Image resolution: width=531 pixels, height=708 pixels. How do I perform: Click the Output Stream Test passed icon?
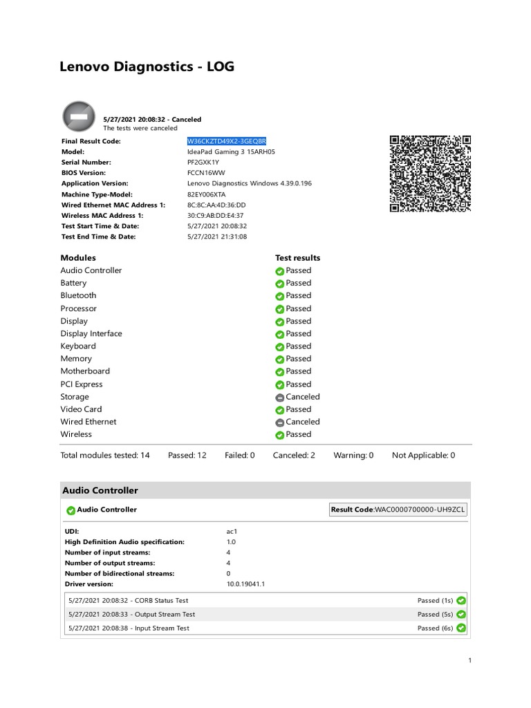tap(461, 615)
